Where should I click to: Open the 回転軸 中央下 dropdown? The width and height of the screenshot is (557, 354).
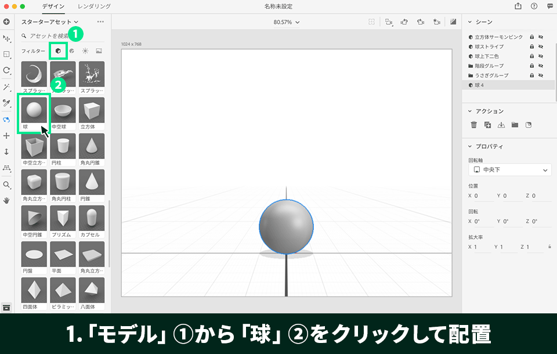click(509, 169)
